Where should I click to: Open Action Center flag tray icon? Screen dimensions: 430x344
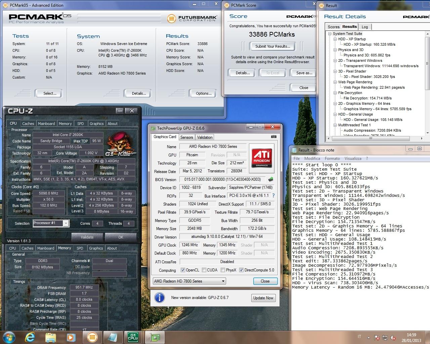pyautogui.click(x=377, y=338)
